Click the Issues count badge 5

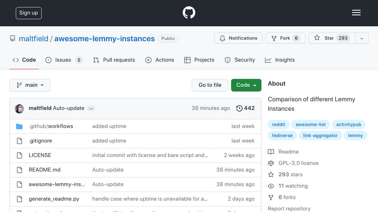coord(79,60)
